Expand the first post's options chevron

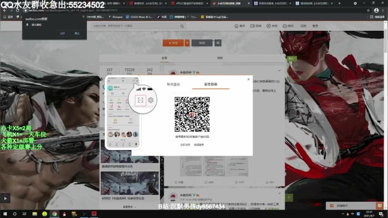click(x=279, y=71)
